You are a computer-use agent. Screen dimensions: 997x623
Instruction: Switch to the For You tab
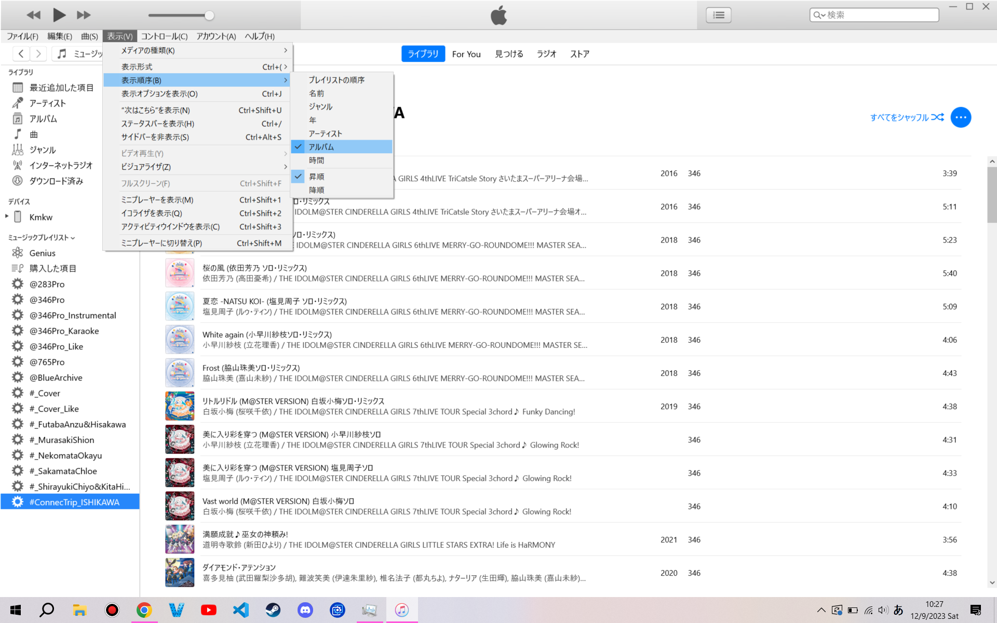[466, 54]
